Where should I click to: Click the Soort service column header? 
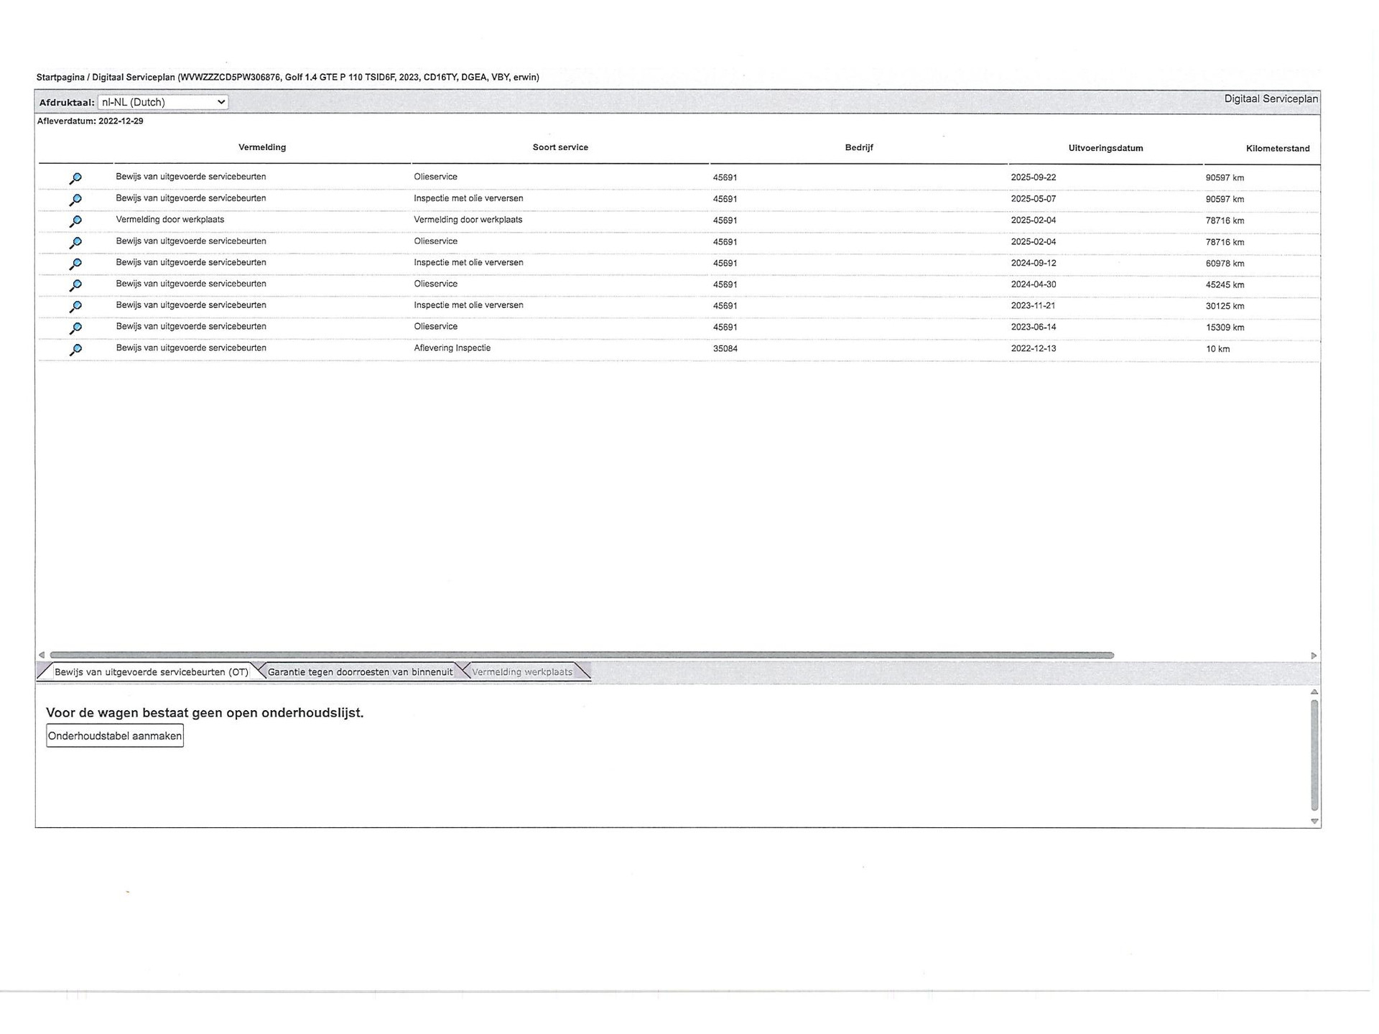560,147
